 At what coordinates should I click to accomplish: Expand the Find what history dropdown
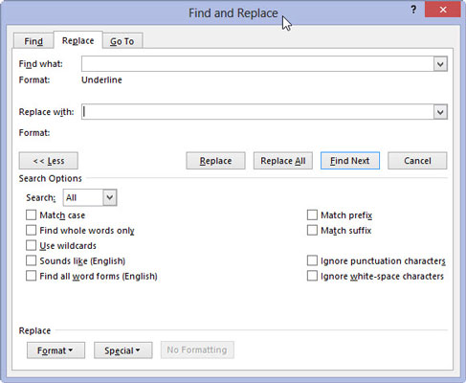click(x=440, y=64)
